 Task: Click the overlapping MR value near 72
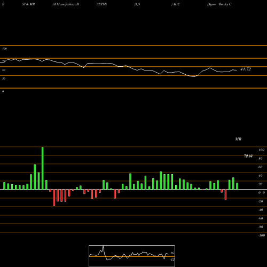(248, 156)
